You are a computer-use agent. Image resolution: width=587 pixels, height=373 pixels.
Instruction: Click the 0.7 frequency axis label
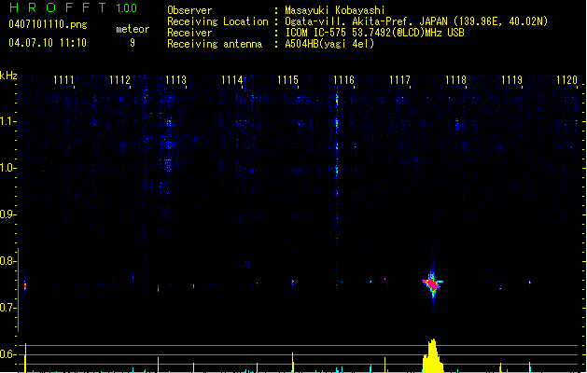7,308
